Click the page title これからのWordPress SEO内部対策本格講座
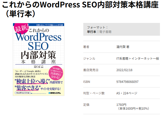This screenshot has width=163, height=116. tap(80, 9)
